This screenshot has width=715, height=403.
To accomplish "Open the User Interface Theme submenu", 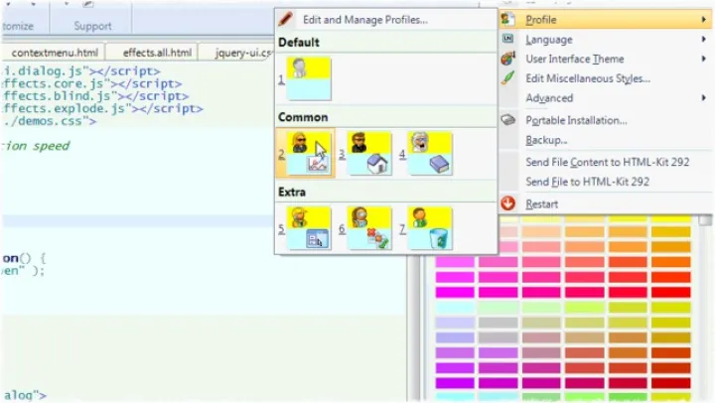I will point(605,60).
